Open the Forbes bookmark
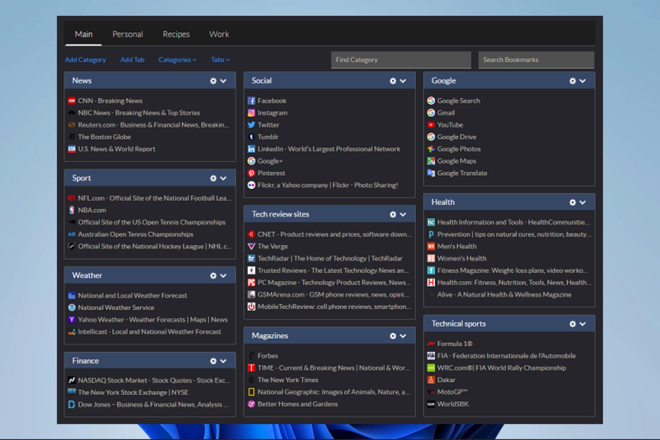The image size is (660, 440). [x=267, y=356]
